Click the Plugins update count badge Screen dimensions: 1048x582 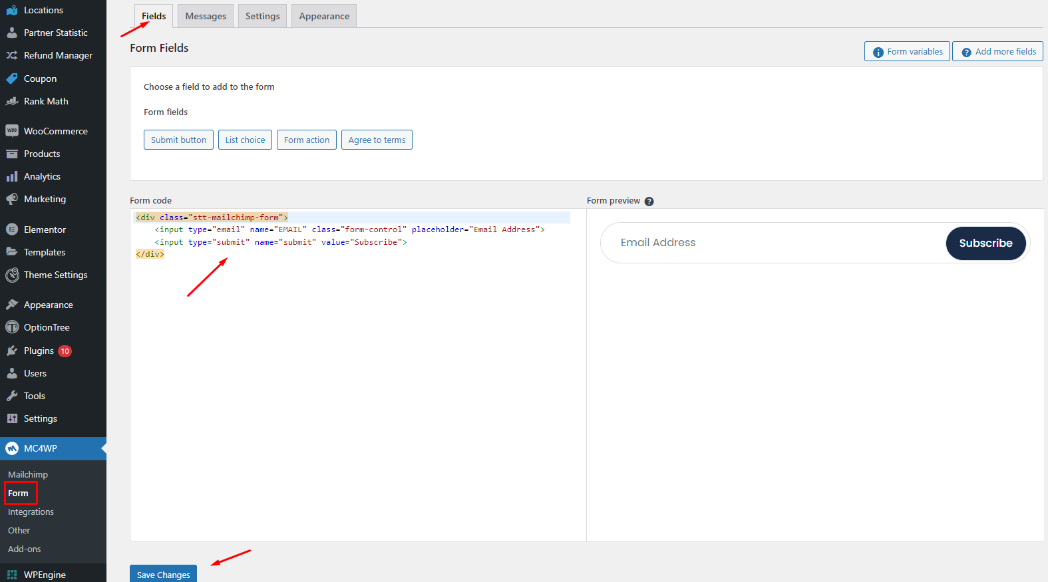pos(65,351)
